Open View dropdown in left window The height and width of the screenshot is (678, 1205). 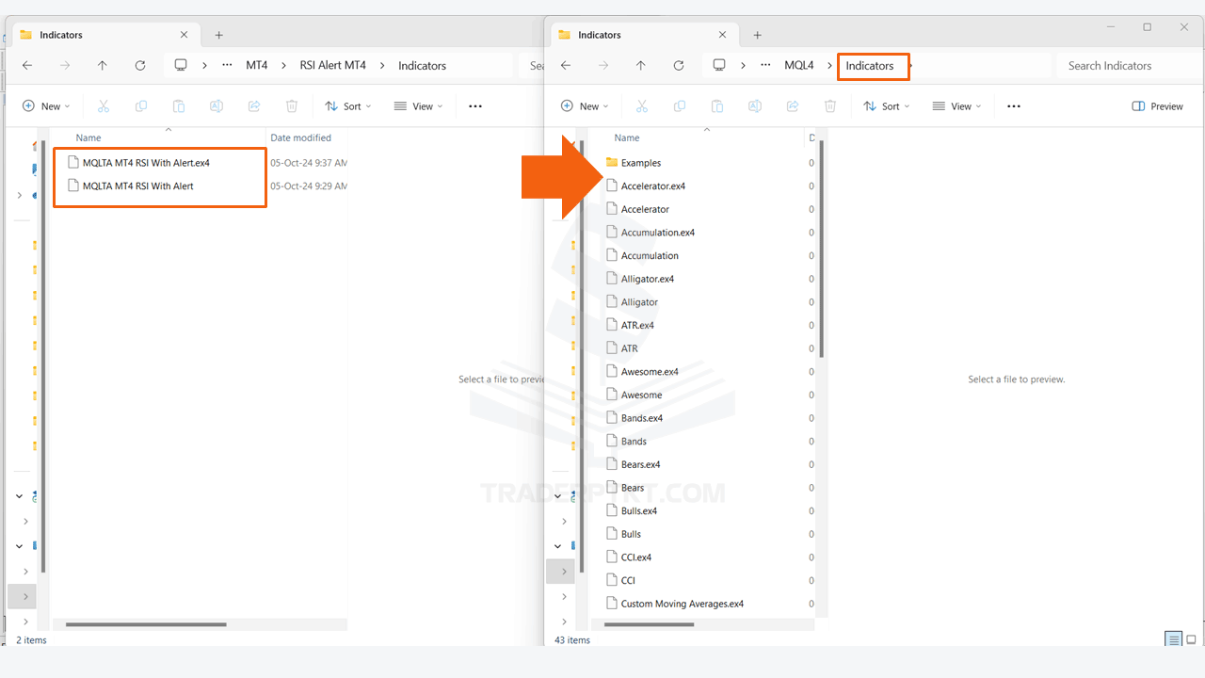pyautogui.click(x=418, y=106)
